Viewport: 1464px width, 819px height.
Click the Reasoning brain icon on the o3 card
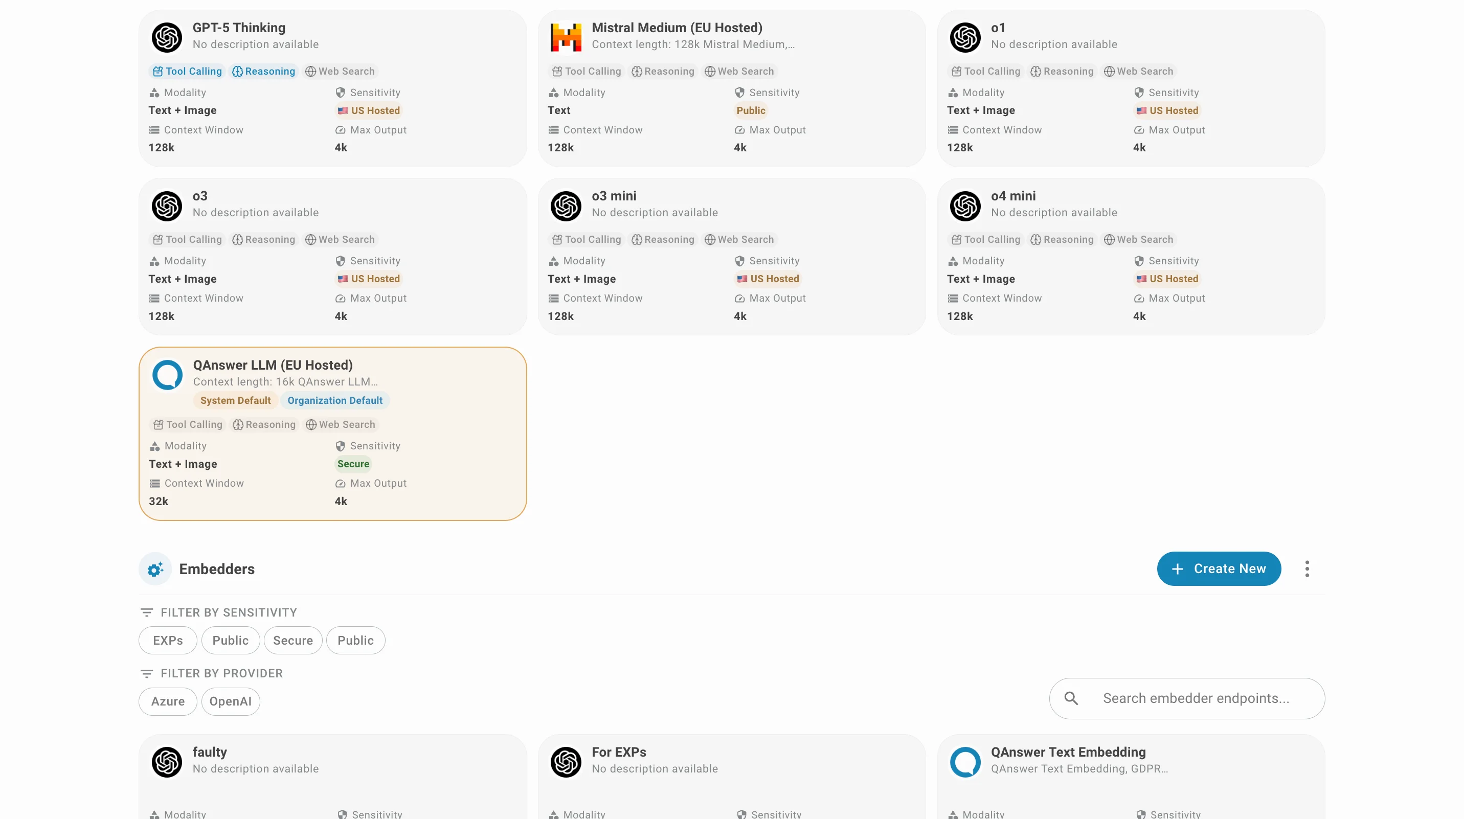click(238, 239)
